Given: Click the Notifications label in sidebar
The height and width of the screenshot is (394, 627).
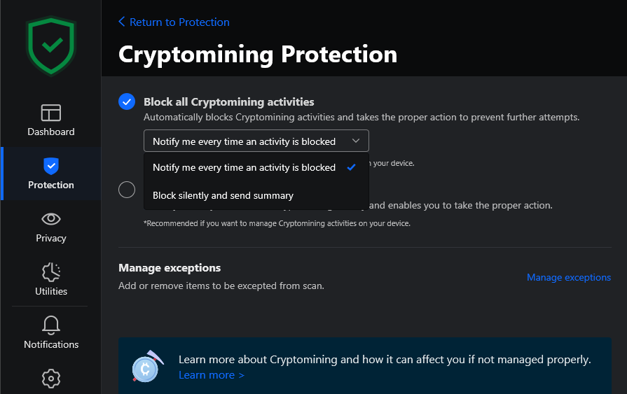Looking at the screenshot, I should (51, 344).
